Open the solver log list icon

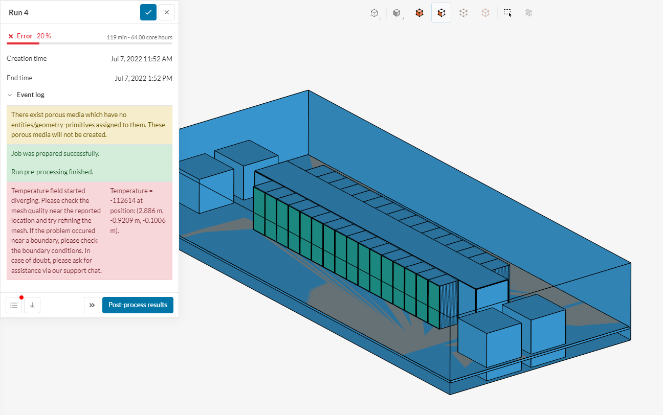(14, 305)
